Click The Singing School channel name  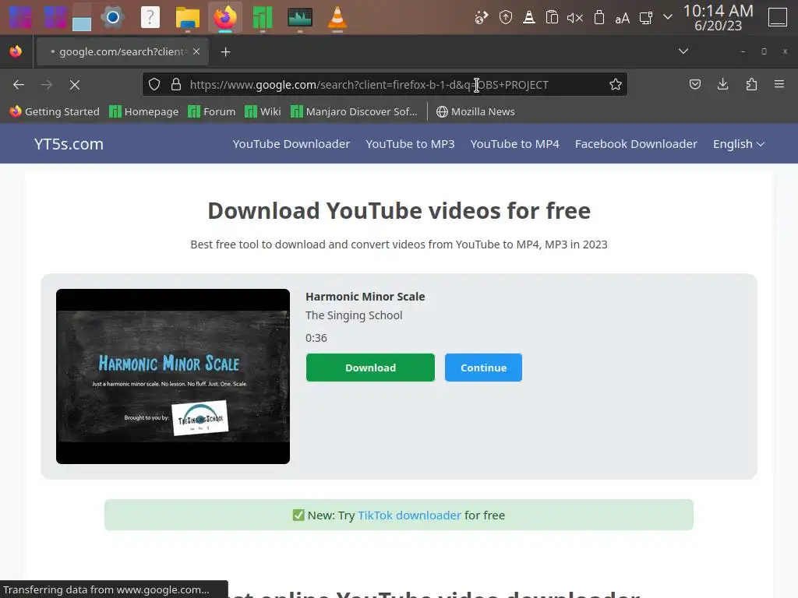click(354, 315)
